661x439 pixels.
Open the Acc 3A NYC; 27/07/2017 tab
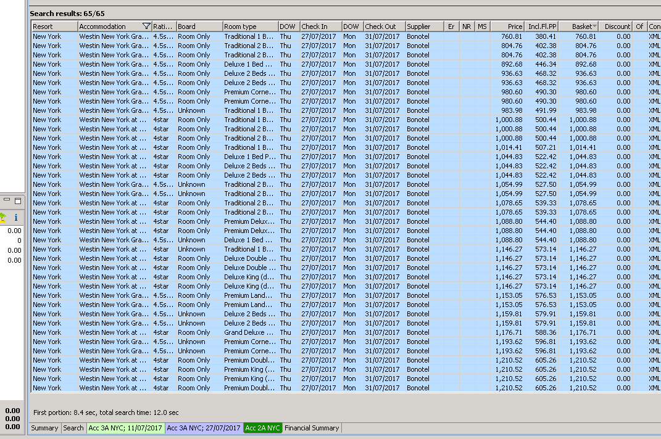(x=204, y=428)
